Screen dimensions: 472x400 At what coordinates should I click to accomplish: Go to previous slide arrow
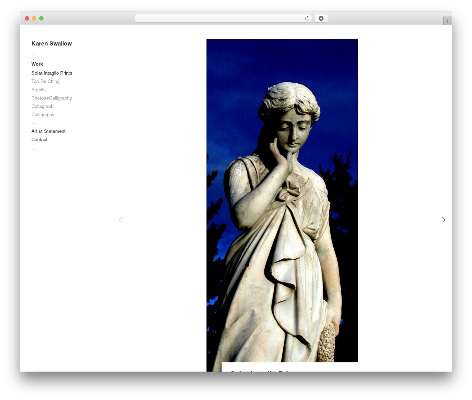point(120,220)
